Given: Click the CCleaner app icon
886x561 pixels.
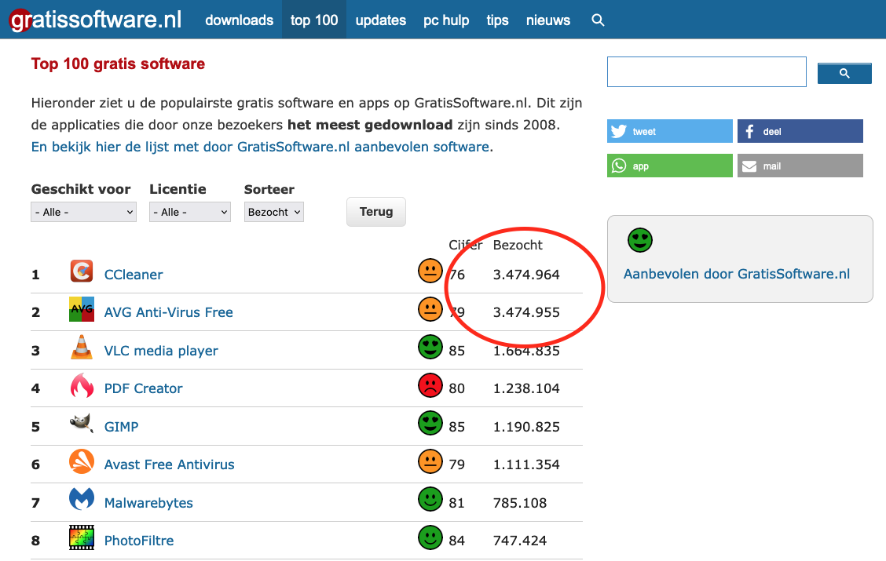Looking at the screenshot, I should click(82, 272).
